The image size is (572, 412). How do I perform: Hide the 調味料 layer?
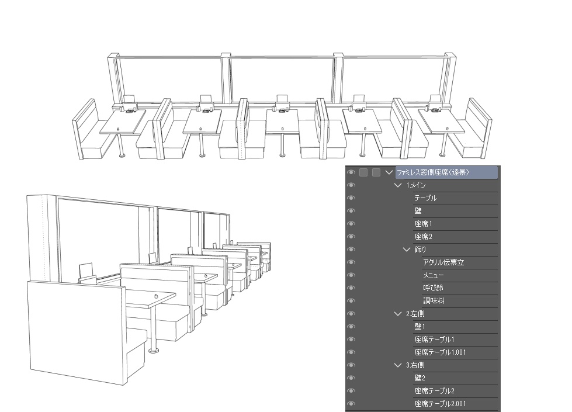[x=351, y=301]
